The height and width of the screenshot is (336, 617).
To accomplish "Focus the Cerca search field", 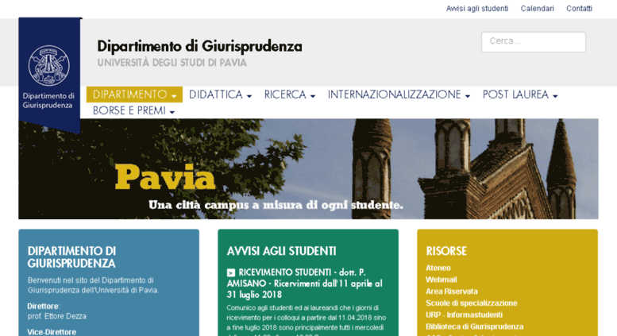I will [534, 42].
